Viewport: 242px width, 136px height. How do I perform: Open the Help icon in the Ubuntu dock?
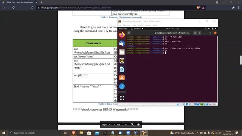122,86
